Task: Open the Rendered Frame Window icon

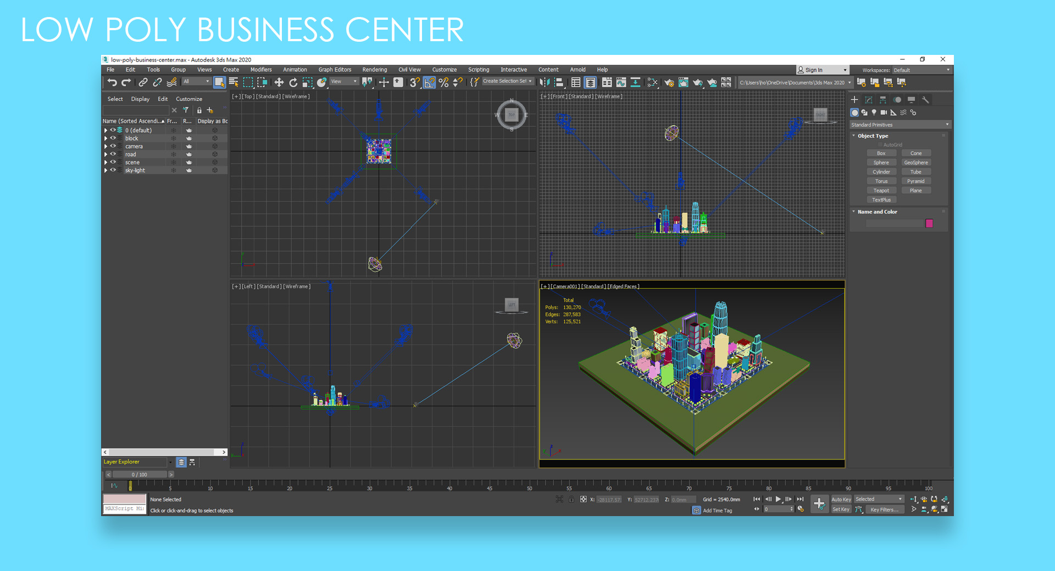Action: point(684,82)
